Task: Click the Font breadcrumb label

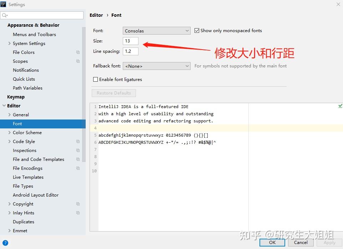Action: (x=116, y=15)
